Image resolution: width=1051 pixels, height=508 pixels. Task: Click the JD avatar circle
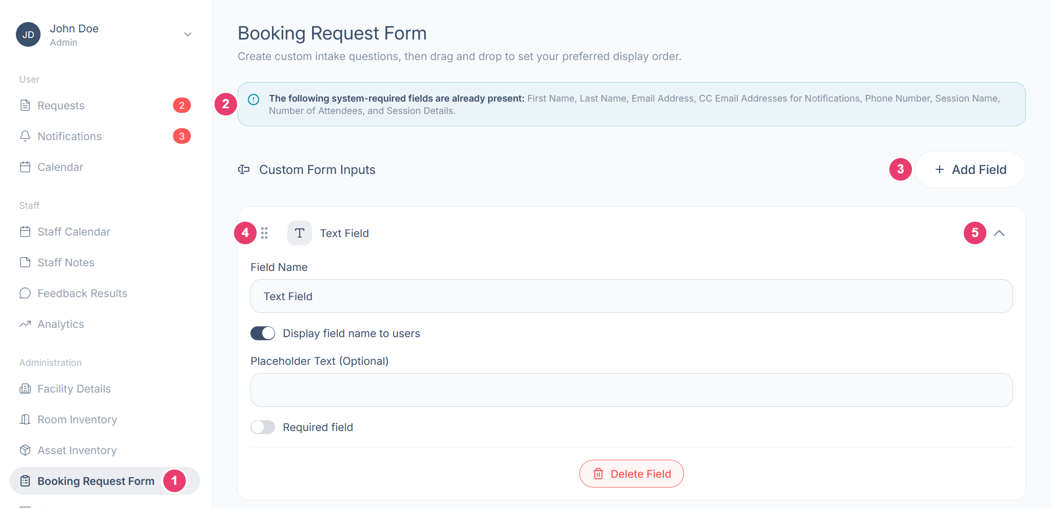(28, 34)
